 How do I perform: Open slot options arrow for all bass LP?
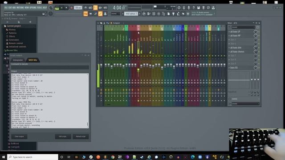click(x=229, y=32)
